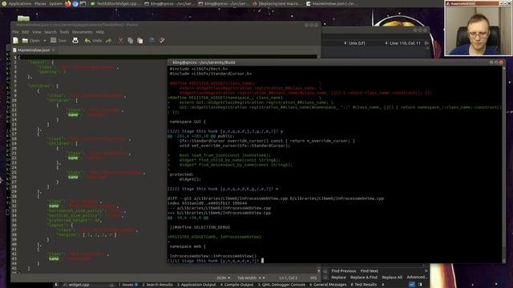Click the Print icon in Pluma toolbar
The height and width of the screenshot is (288, 513).
click(x=75, y=41)
